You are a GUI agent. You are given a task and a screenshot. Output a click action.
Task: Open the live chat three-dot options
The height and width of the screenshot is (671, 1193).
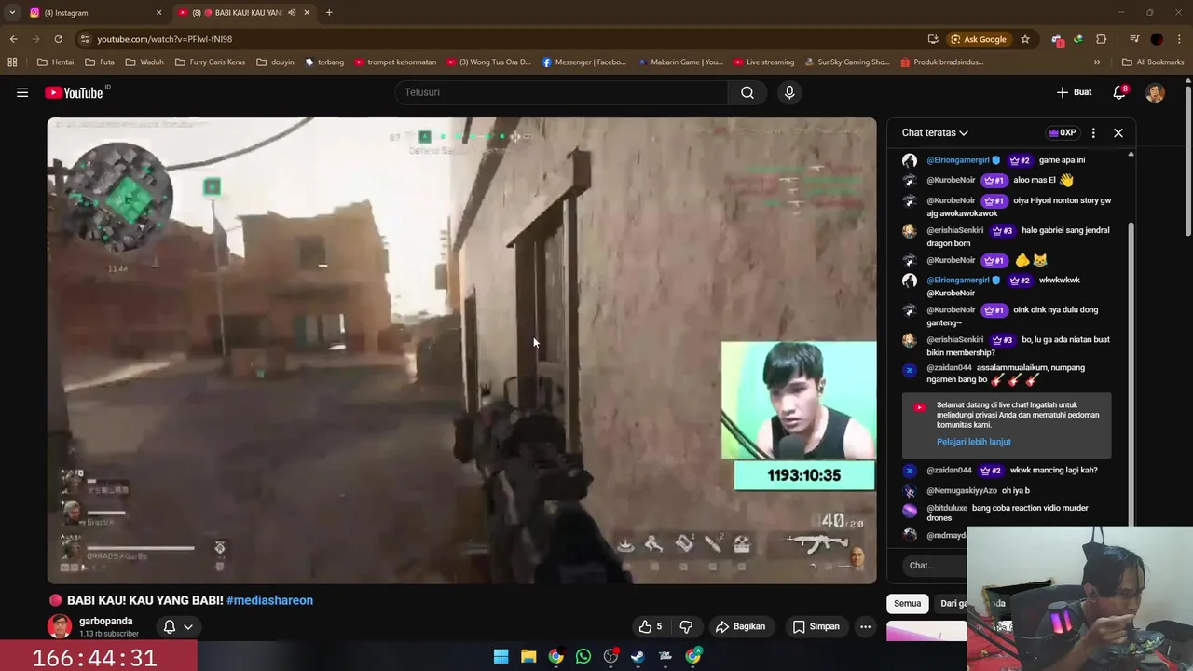point(1093,132)
